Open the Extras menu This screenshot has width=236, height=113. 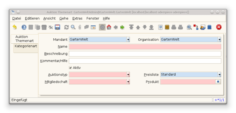point(77,18)
